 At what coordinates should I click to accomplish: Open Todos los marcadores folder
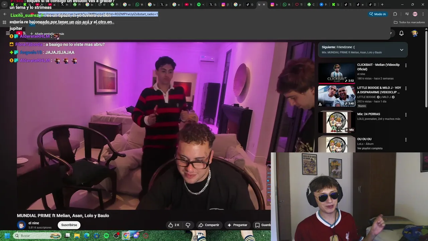(x=409, y=22)
